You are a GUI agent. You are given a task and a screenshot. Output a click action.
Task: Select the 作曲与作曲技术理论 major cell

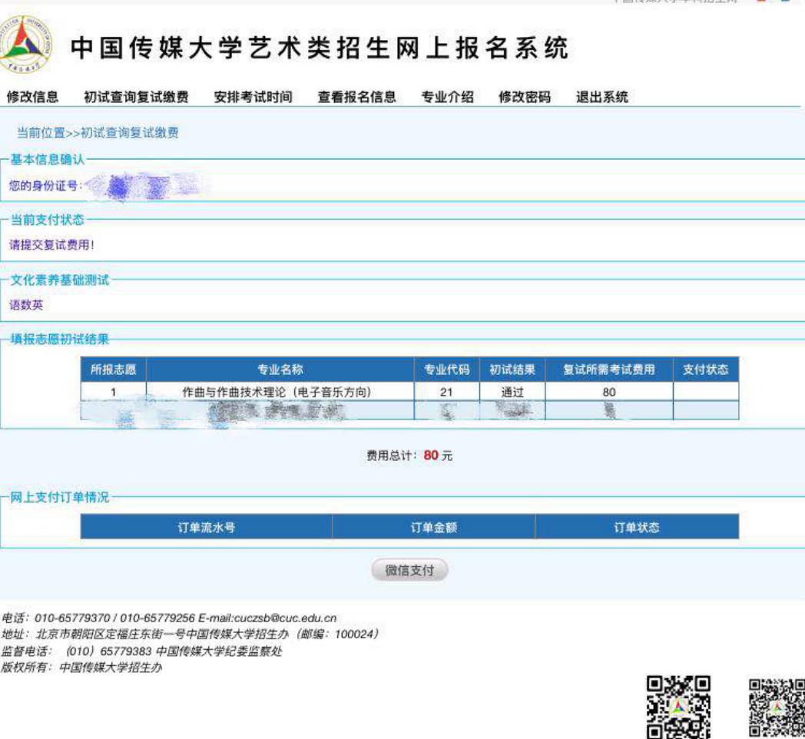280,392
